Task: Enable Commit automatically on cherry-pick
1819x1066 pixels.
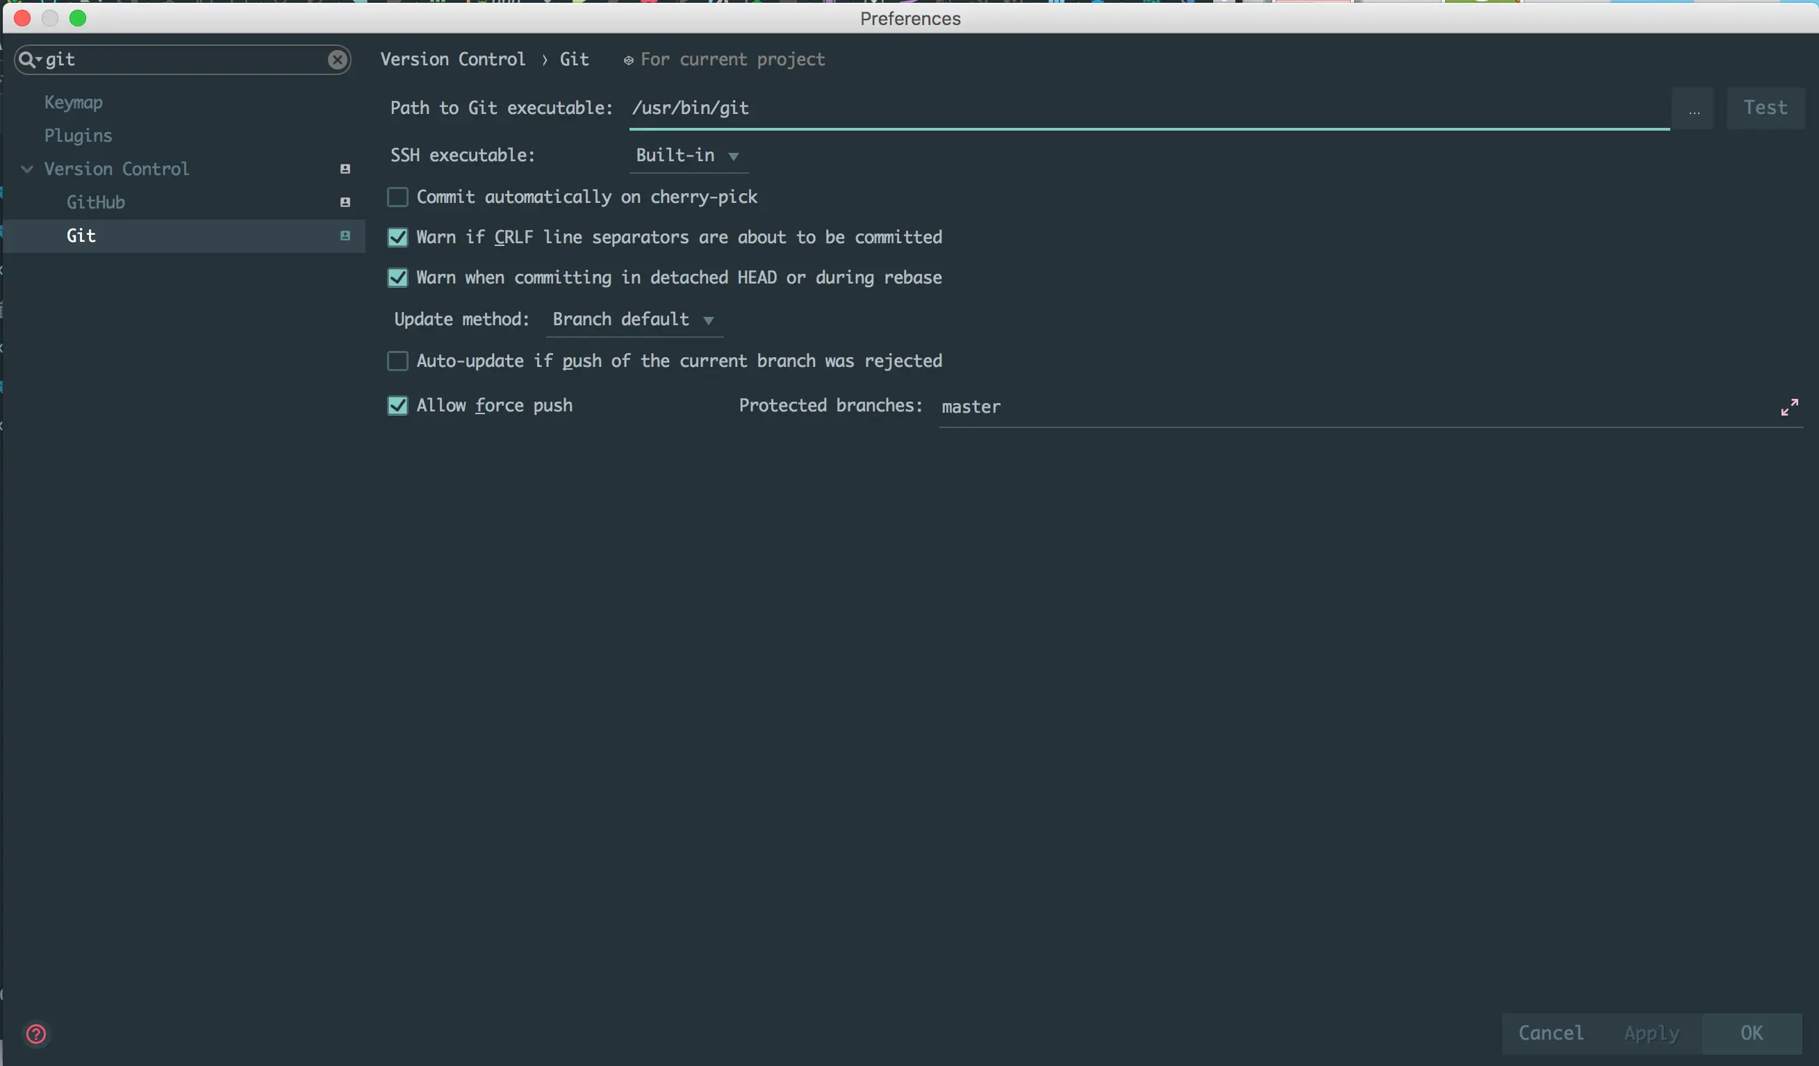Action: tap(397, 197)
